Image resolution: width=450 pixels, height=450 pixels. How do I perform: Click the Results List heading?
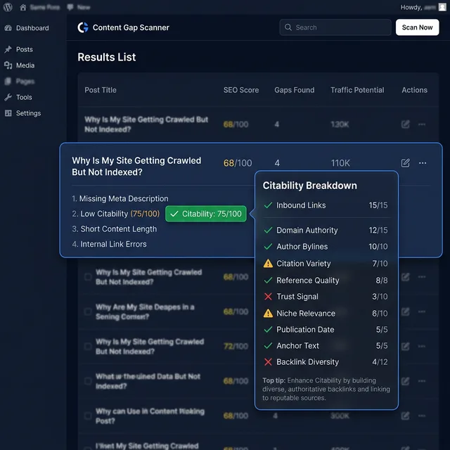[107, 57]
